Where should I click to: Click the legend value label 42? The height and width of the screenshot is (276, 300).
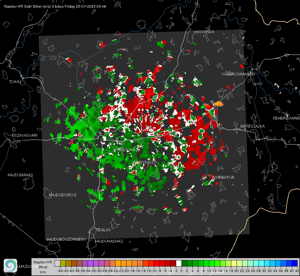tap(297, 271)
